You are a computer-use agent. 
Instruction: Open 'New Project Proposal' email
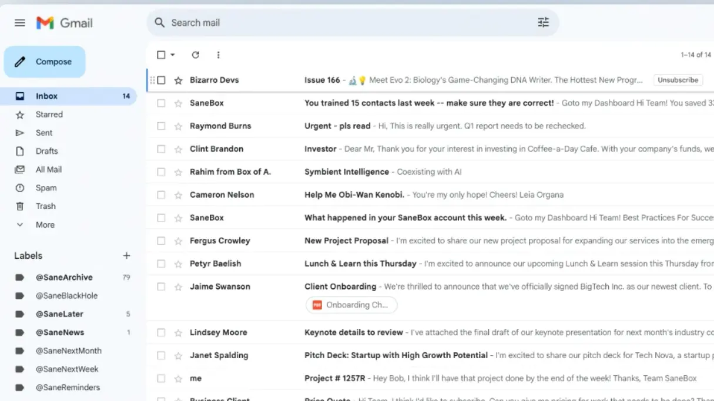[430, 240]
